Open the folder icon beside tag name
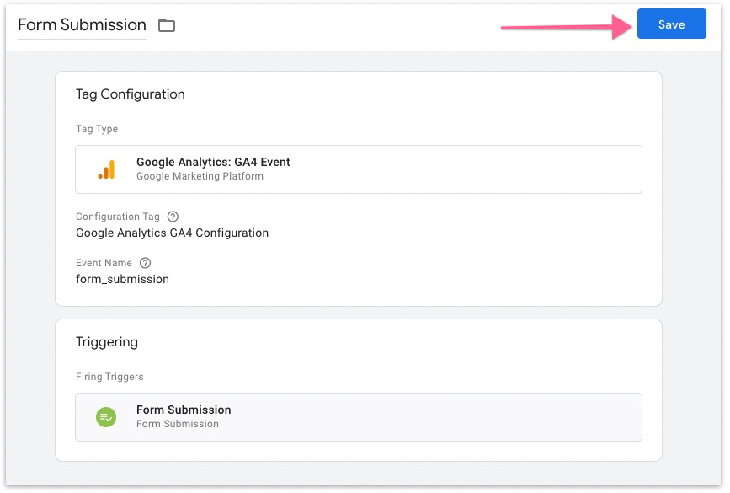This screenshot has height=493, width=730. 167,25
